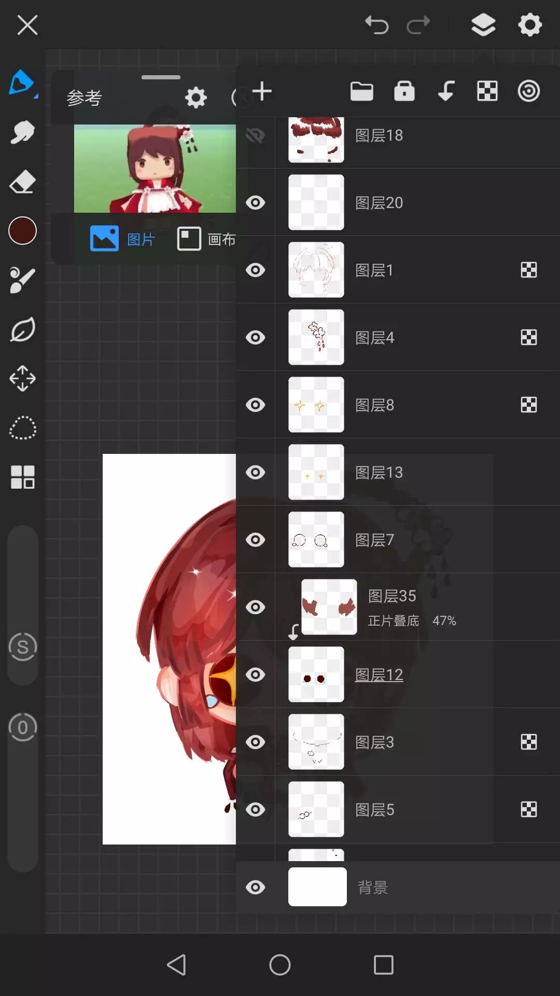Select the 图层18 layer thumbnail

click(x=316, y=140)
